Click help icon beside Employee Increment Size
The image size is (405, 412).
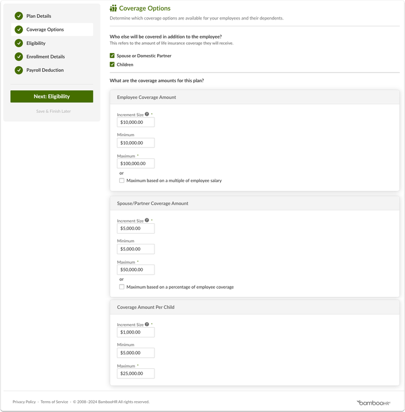(x=147, y=114)
